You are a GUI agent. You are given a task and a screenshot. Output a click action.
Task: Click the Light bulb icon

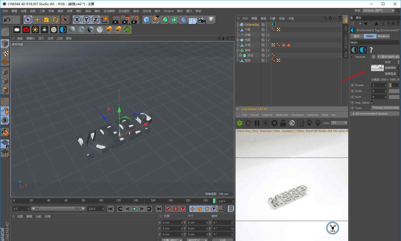[211, 20]
